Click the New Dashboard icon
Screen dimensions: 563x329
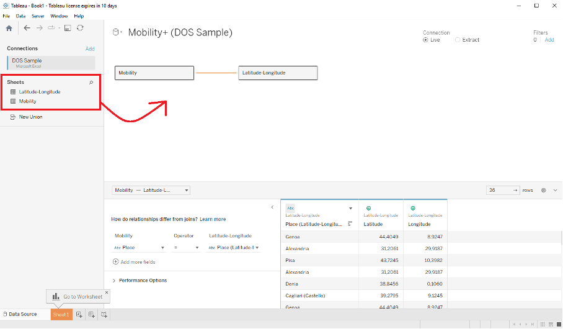[92, 315]
